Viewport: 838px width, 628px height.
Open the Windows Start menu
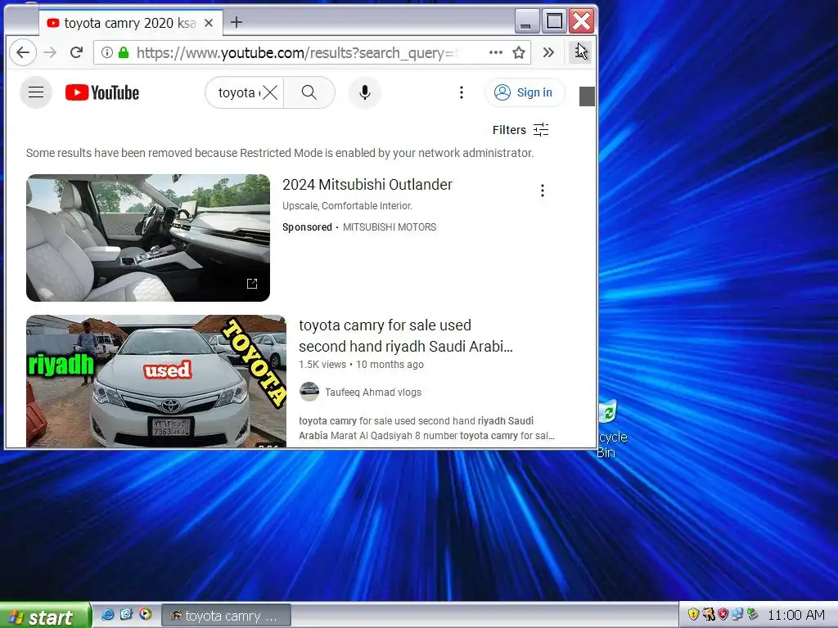pos(45,617)
